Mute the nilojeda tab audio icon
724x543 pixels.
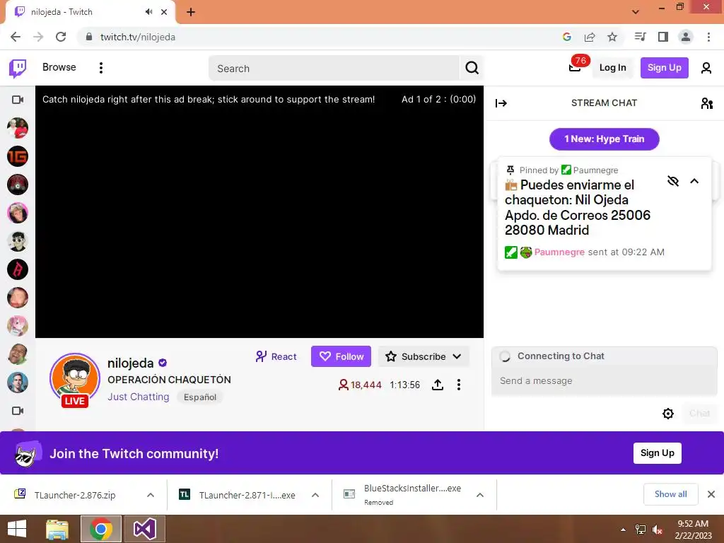pyautogui.click(x=148, y=12)
